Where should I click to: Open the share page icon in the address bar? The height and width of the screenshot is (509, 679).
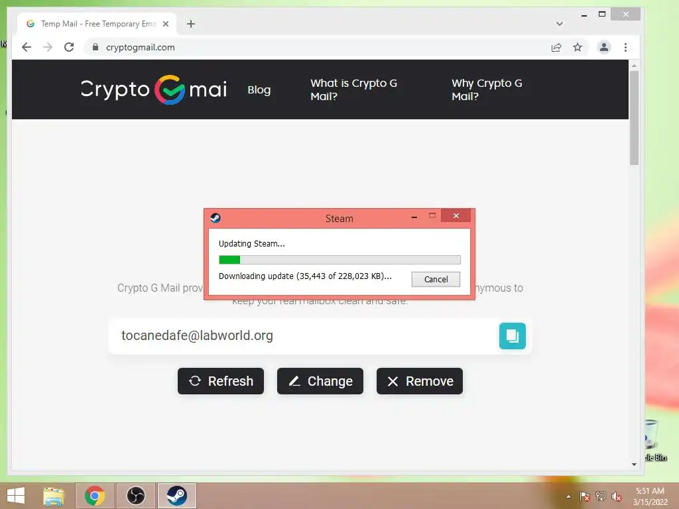(x=556, y=47)
